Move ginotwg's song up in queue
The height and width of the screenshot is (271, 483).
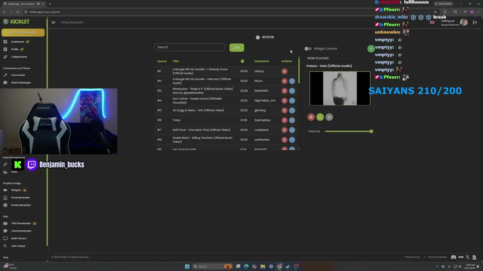coord(292,110)
